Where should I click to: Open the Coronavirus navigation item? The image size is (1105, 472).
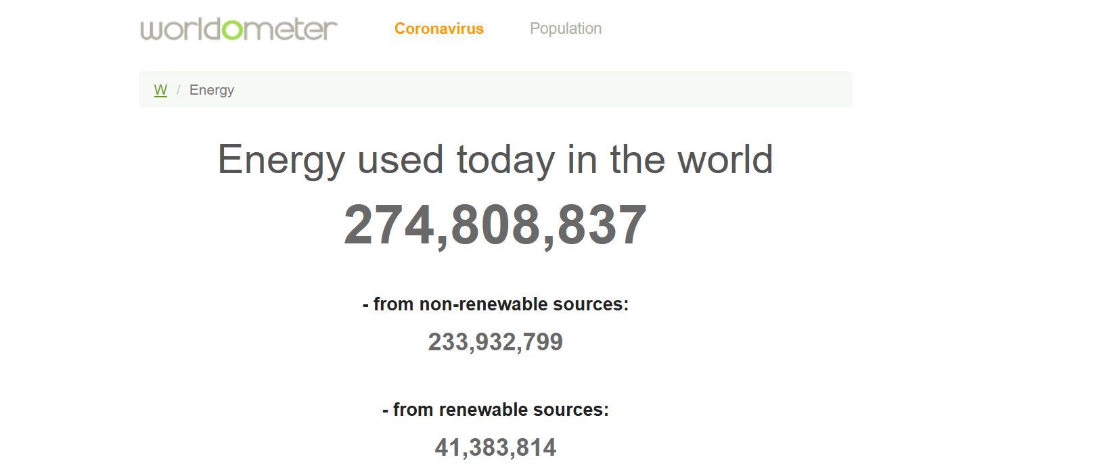[438, 28]
